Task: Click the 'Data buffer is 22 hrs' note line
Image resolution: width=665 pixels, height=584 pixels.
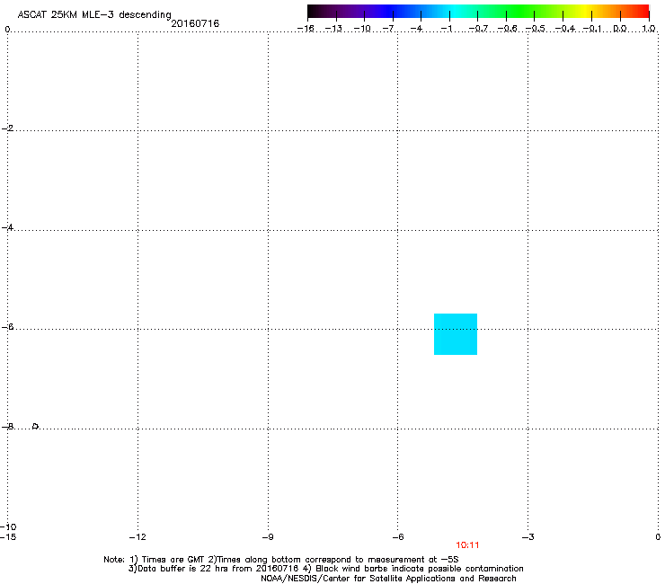Action: pos(325,569)
